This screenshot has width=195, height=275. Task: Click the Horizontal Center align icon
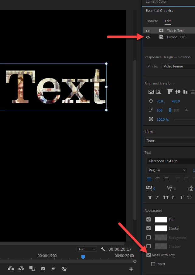[x=159, y=91]
